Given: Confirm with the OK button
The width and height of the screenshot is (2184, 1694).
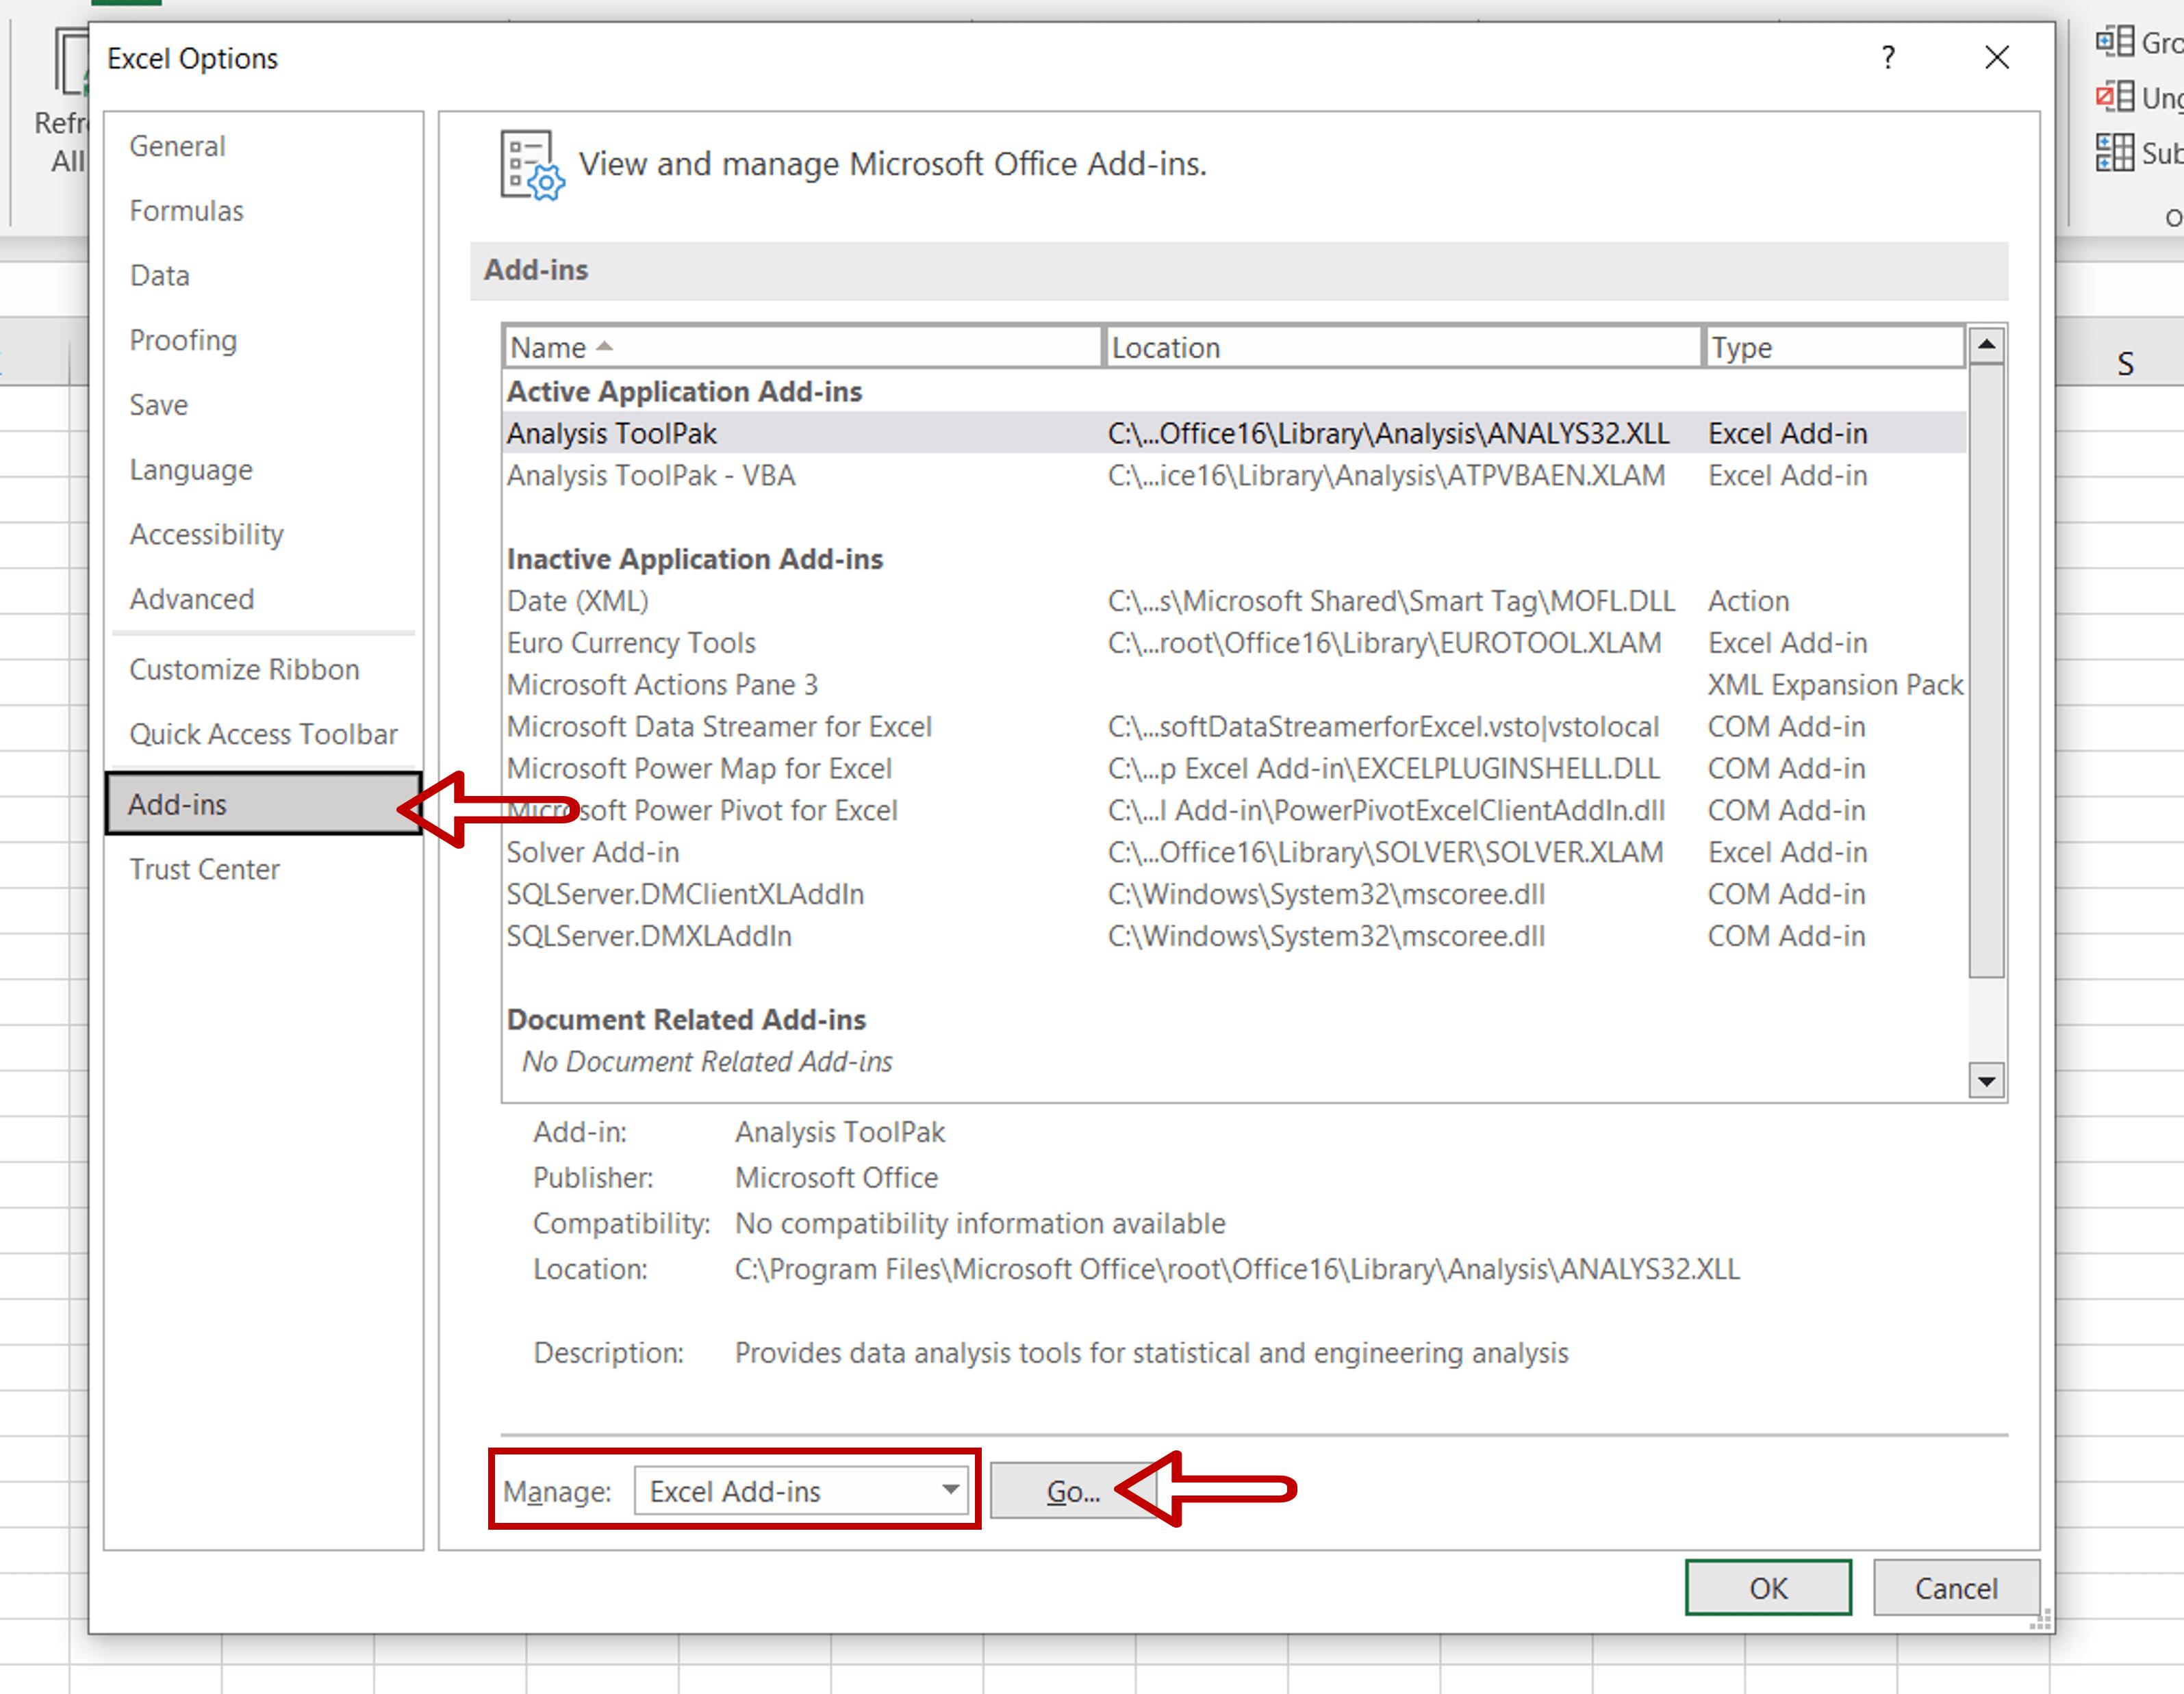Looking at the screenshot, I should click(1768, 1588).
